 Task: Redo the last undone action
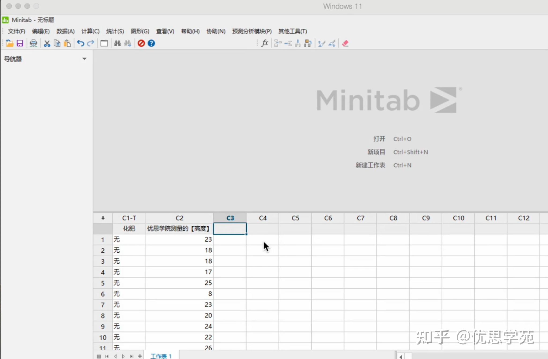[91, 43]
